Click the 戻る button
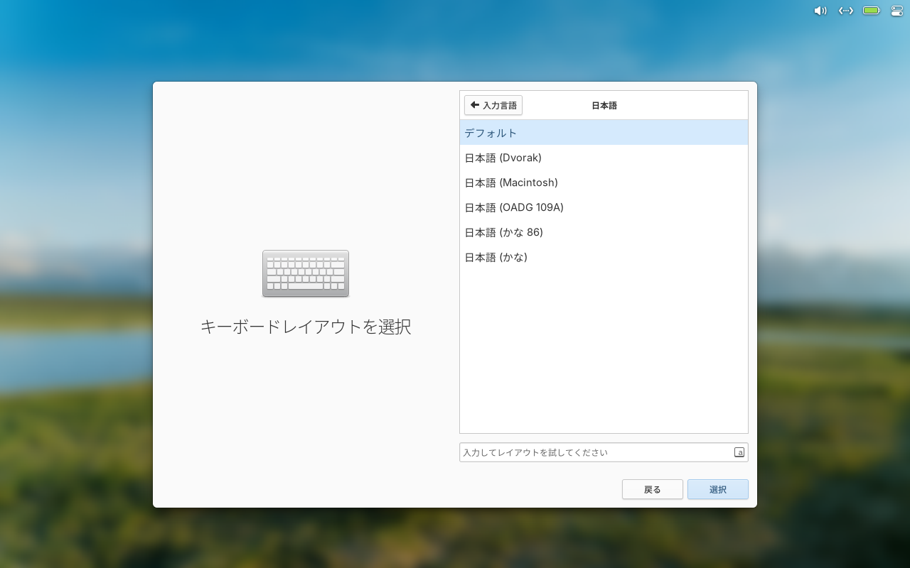The height and width of the screenshot is (568, 910). (x=653, y=489)
